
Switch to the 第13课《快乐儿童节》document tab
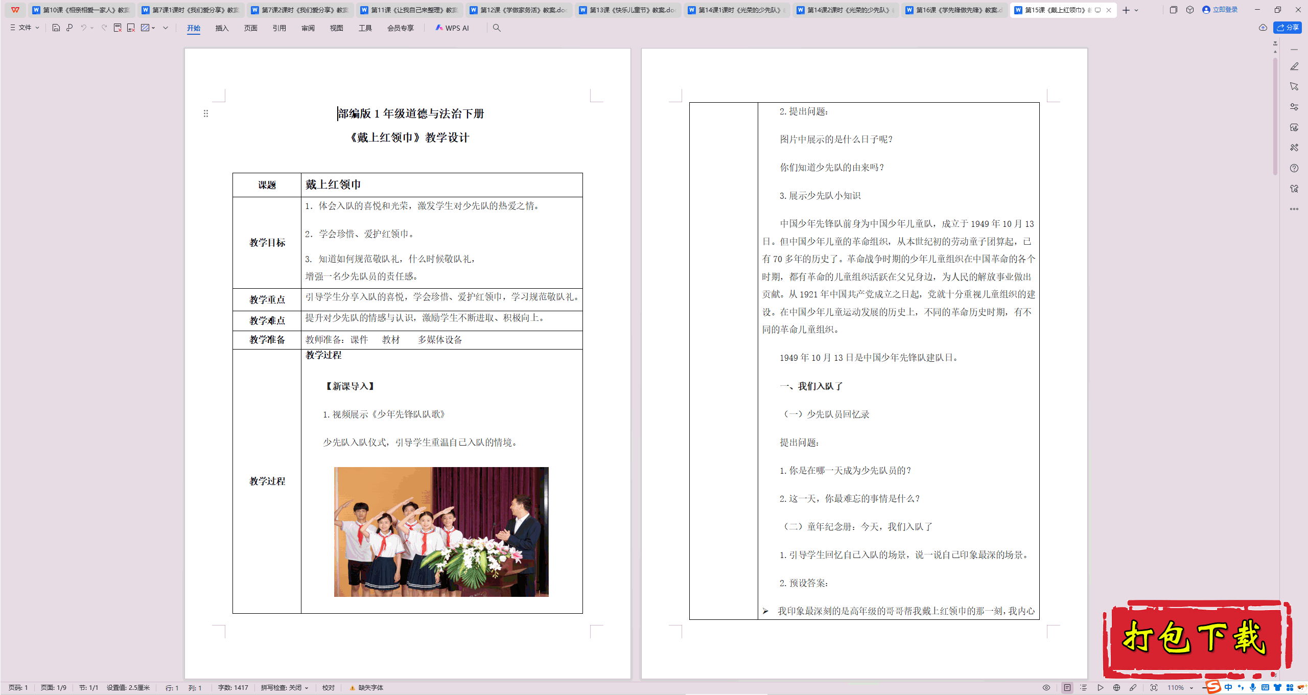tap(628, 10)
